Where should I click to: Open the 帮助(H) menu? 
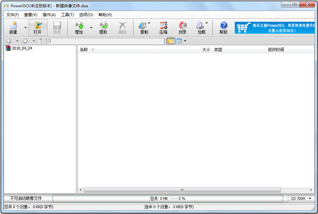tap(105, 15)
